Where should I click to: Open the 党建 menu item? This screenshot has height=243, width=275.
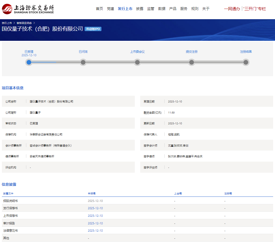[x=110, y=9]
